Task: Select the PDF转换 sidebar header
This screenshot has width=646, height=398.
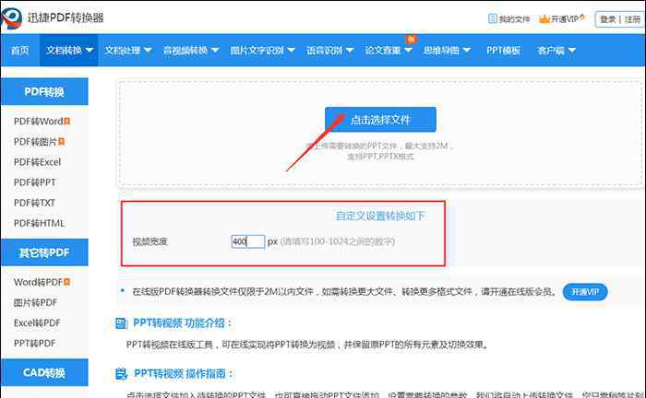Action: coord(44,91)
